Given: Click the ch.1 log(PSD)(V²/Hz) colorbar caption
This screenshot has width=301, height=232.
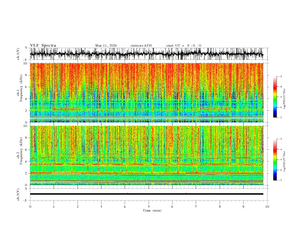Looking at the screenshot, I should point(285,99).
